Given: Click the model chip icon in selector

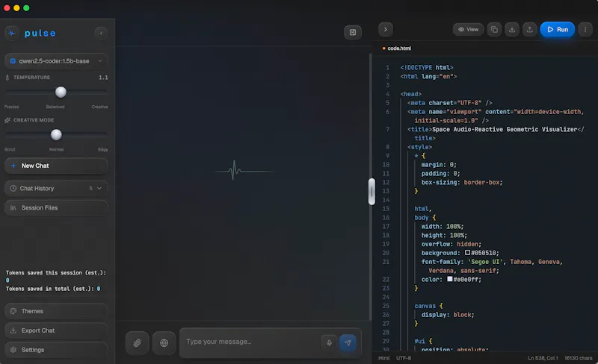Looking at the screenshot, I should (13, 61).
